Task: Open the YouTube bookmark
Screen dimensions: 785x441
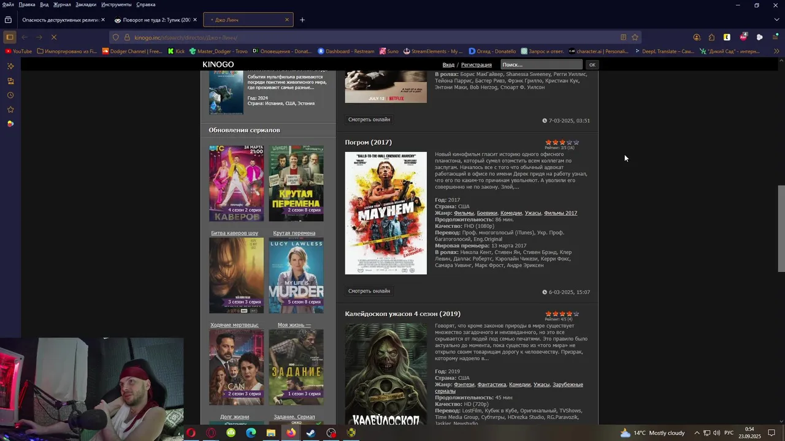Action: 18,51
